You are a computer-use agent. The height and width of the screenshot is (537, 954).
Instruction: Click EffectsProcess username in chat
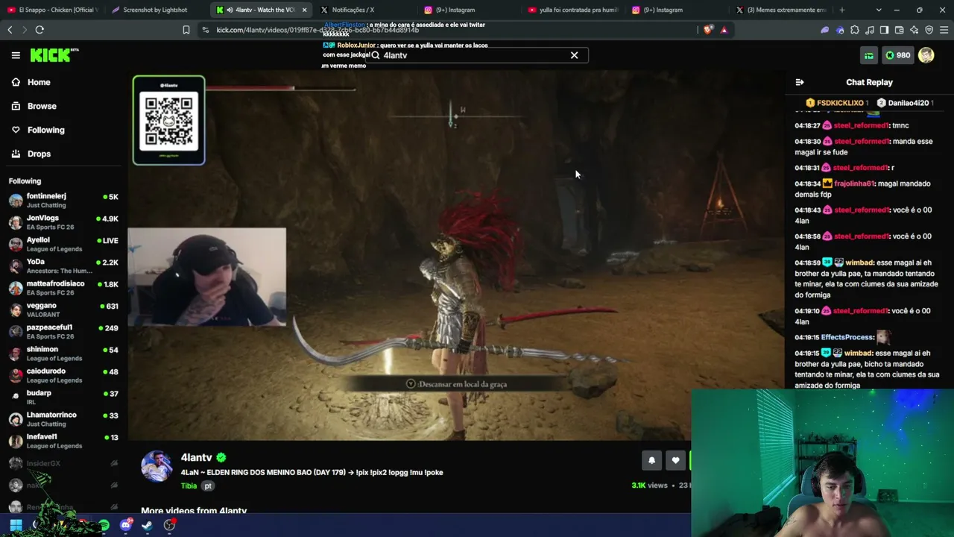coord(847,337)
